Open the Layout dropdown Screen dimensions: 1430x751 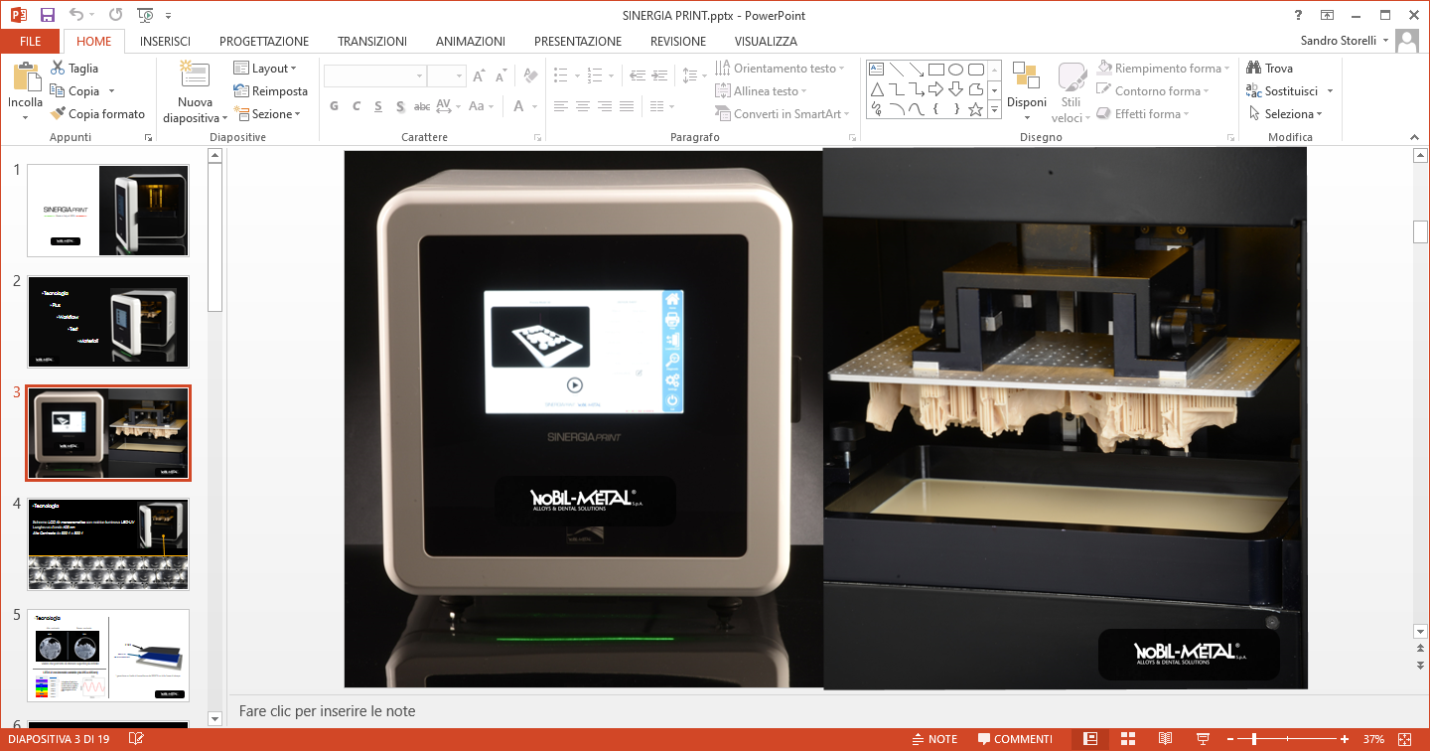266,69
